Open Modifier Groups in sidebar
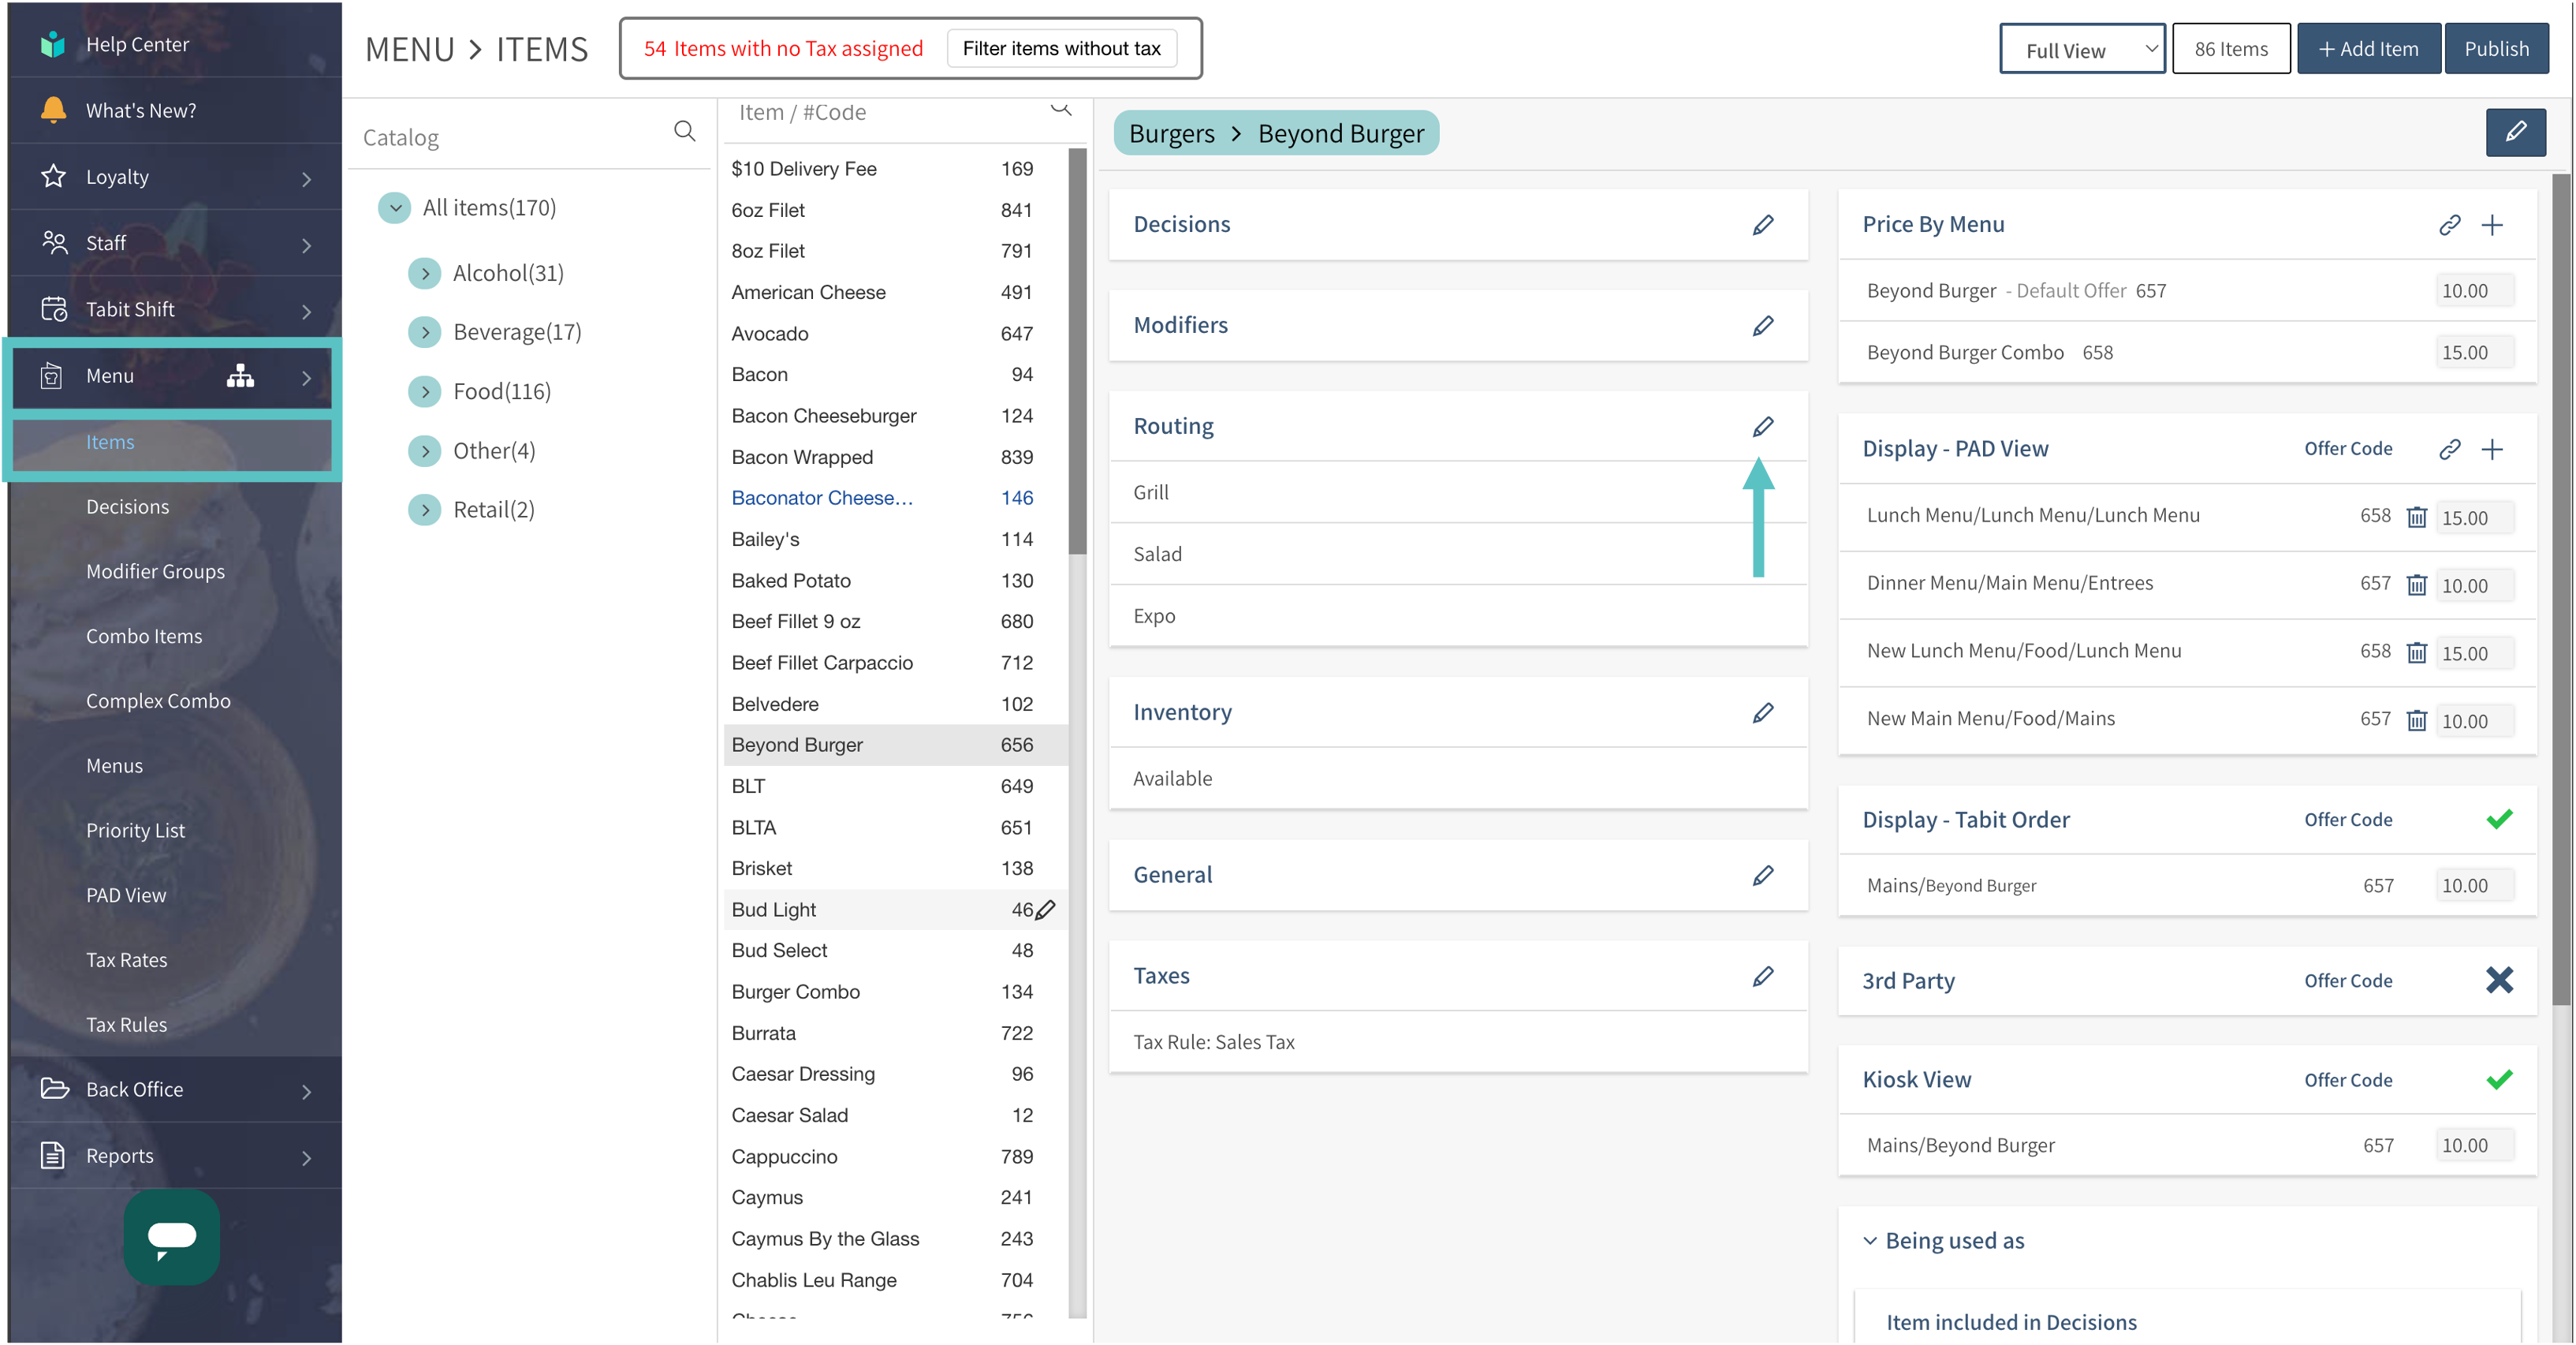2576x1345 pixels. tap(155, 571)
